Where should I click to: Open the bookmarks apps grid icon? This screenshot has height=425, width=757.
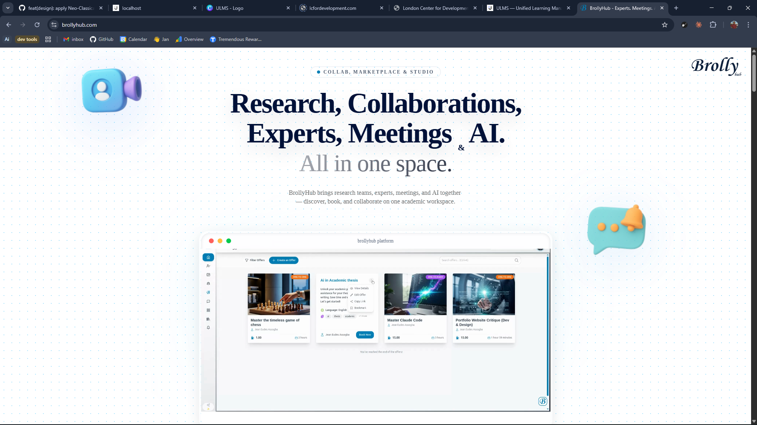(x=48, y=39)
